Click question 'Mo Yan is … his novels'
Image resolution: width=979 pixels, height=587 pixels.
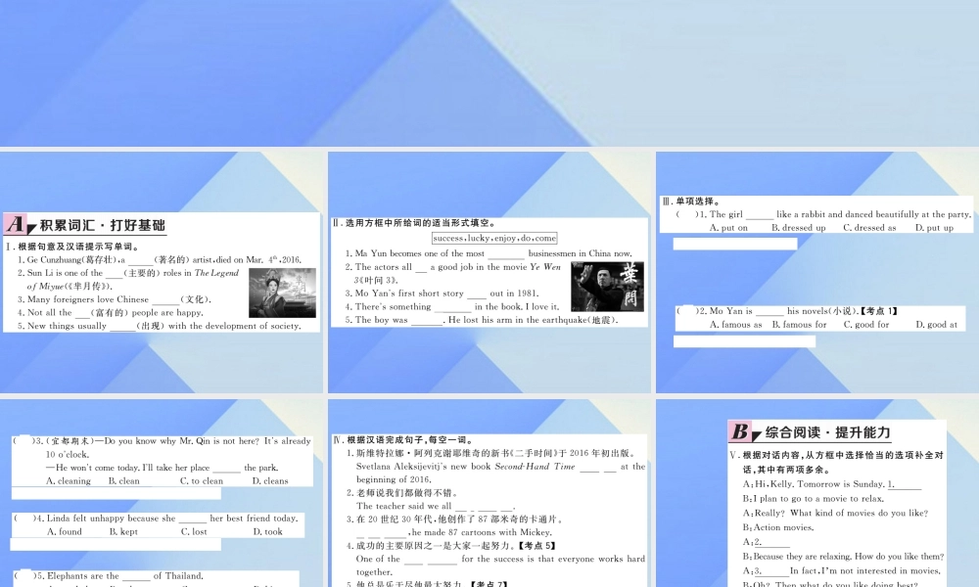787,311
